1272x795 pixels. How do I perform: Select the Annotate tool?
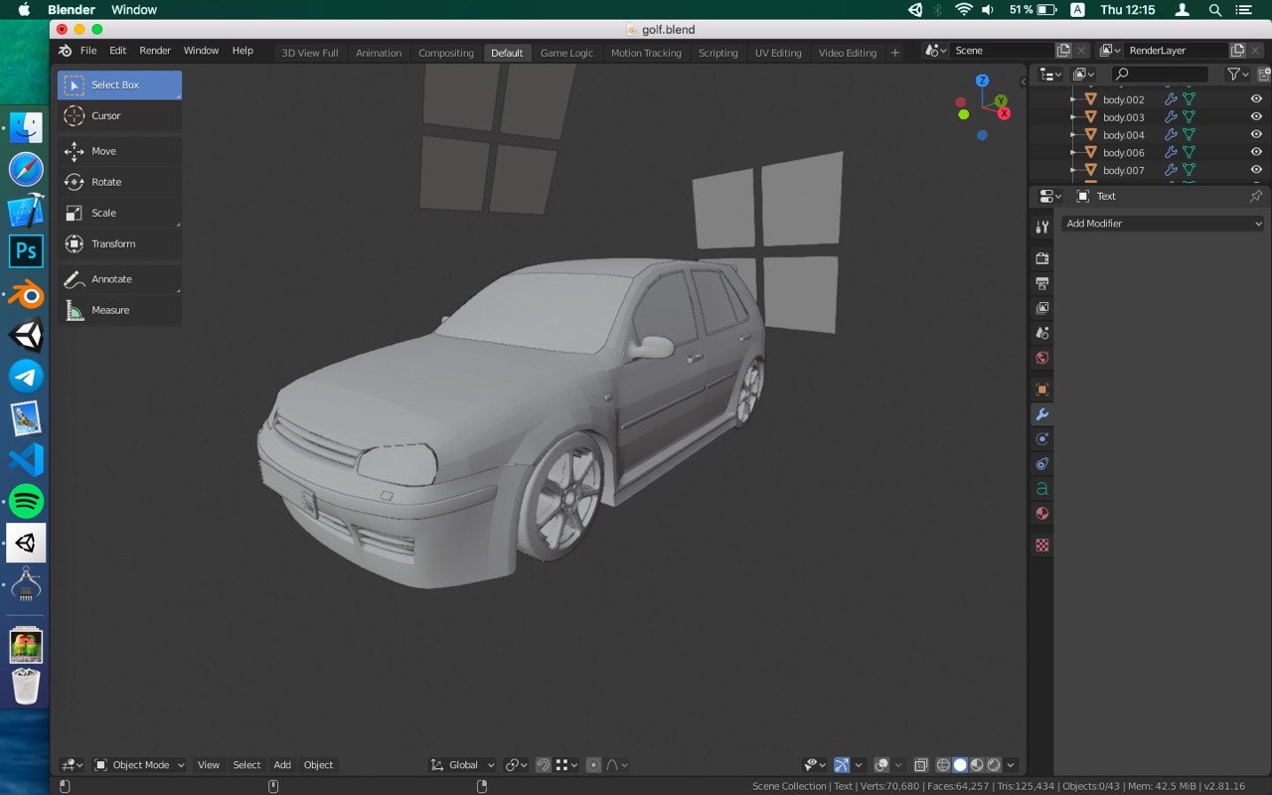[x=119, y=279]
